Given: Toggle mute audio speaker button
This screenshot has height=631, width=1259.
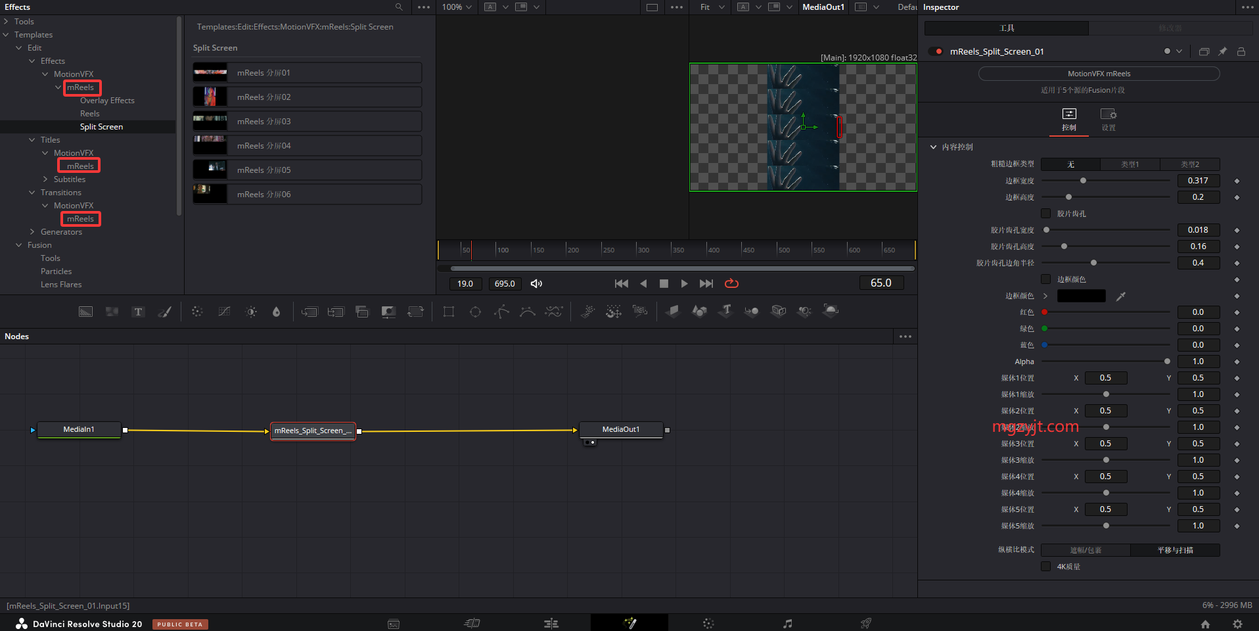Looking at the screenshot, I should tap(536, 283).
